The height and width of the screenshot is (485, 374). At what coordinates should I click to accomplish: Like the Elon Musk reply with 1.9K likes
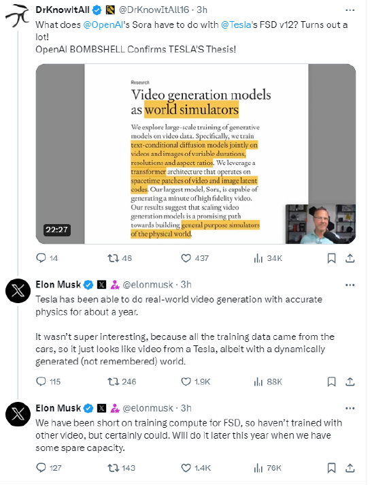coord(195,381)
